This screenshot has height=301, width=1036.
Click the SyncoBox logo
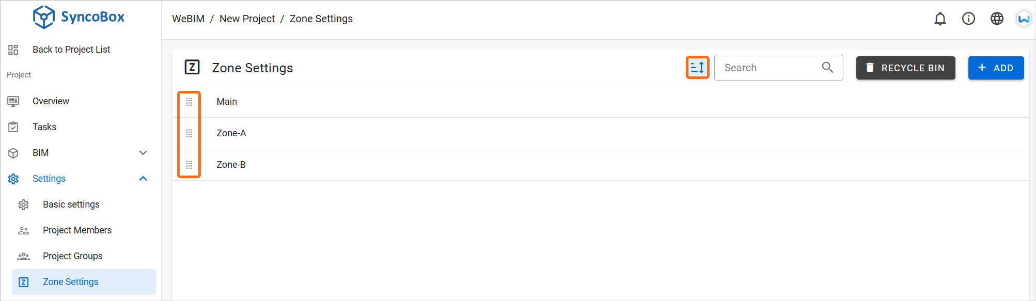[x=79, y=17]
